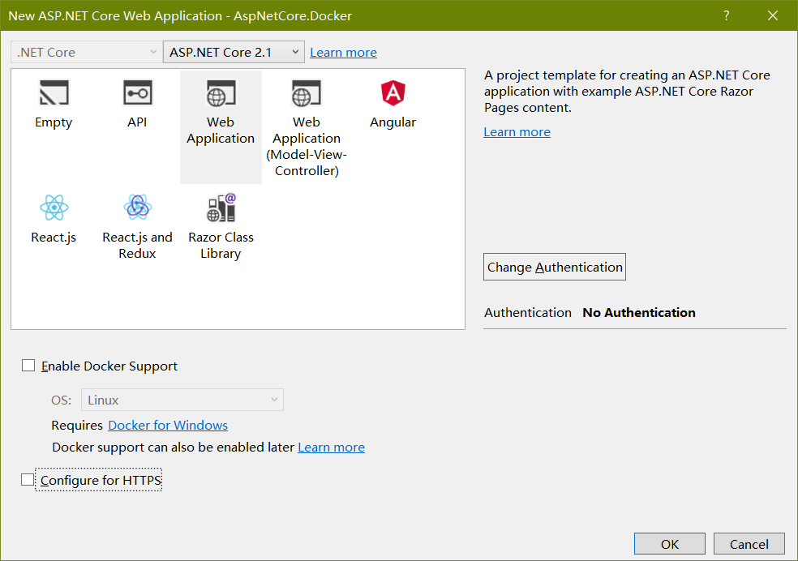This screenshot has width=798, height=561.
Task: Select the API template icon
Action: [136, 101]
